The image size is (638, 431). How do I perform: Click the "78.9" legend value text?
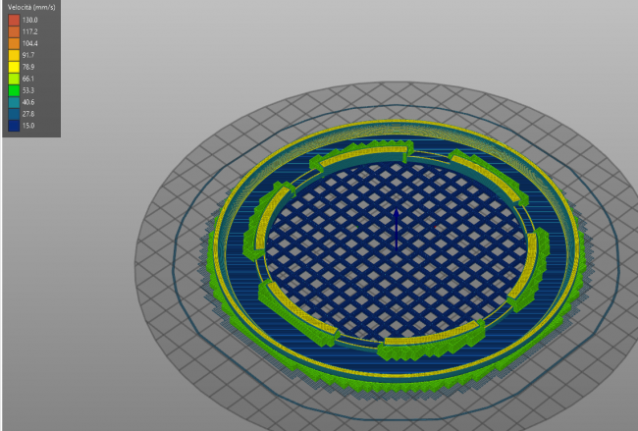point(28,67)
